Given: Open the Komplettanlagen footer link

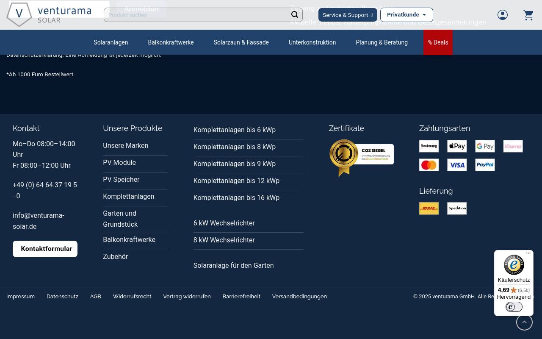Looking at the screenshot, I should (129, 197).
